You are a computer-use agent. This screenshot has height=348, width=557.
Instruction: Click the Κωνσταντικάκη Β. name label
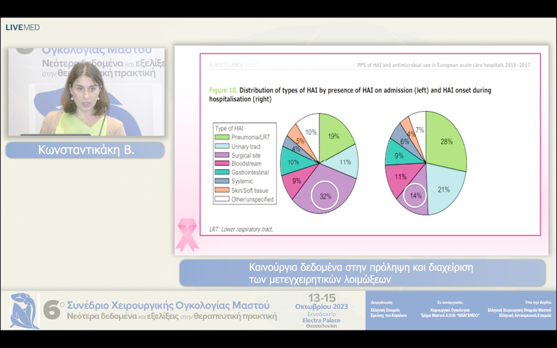click(x=85, y=150)
